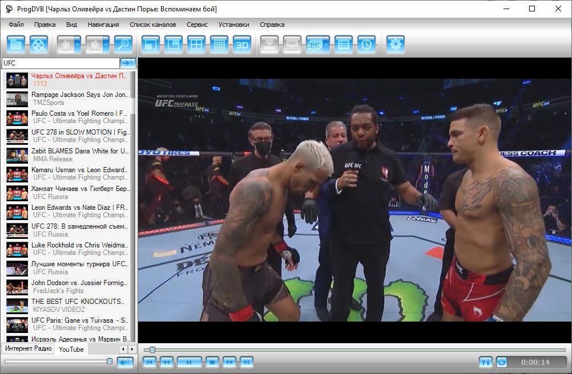Rewind the video
Screen dimensions: 572x374
(x=166, y=362)
